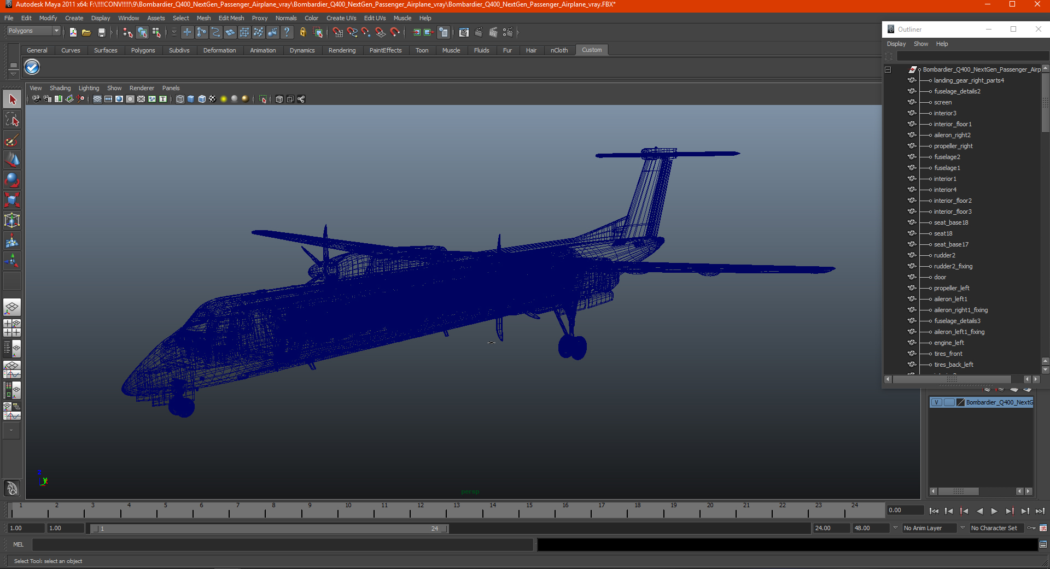The height and width of the screenshot is (569, 1050).
Task: Enable snap to points magnet icon
Action: [x=366, y=32]
